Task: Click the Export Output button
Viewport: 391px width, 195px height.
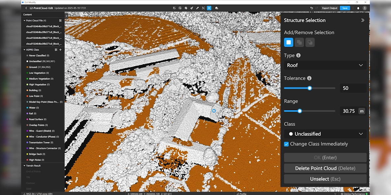Action: coord(330,8)
